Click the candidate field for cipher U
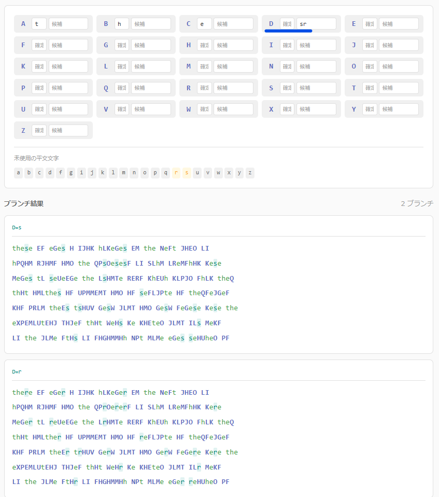 point(68,109)
